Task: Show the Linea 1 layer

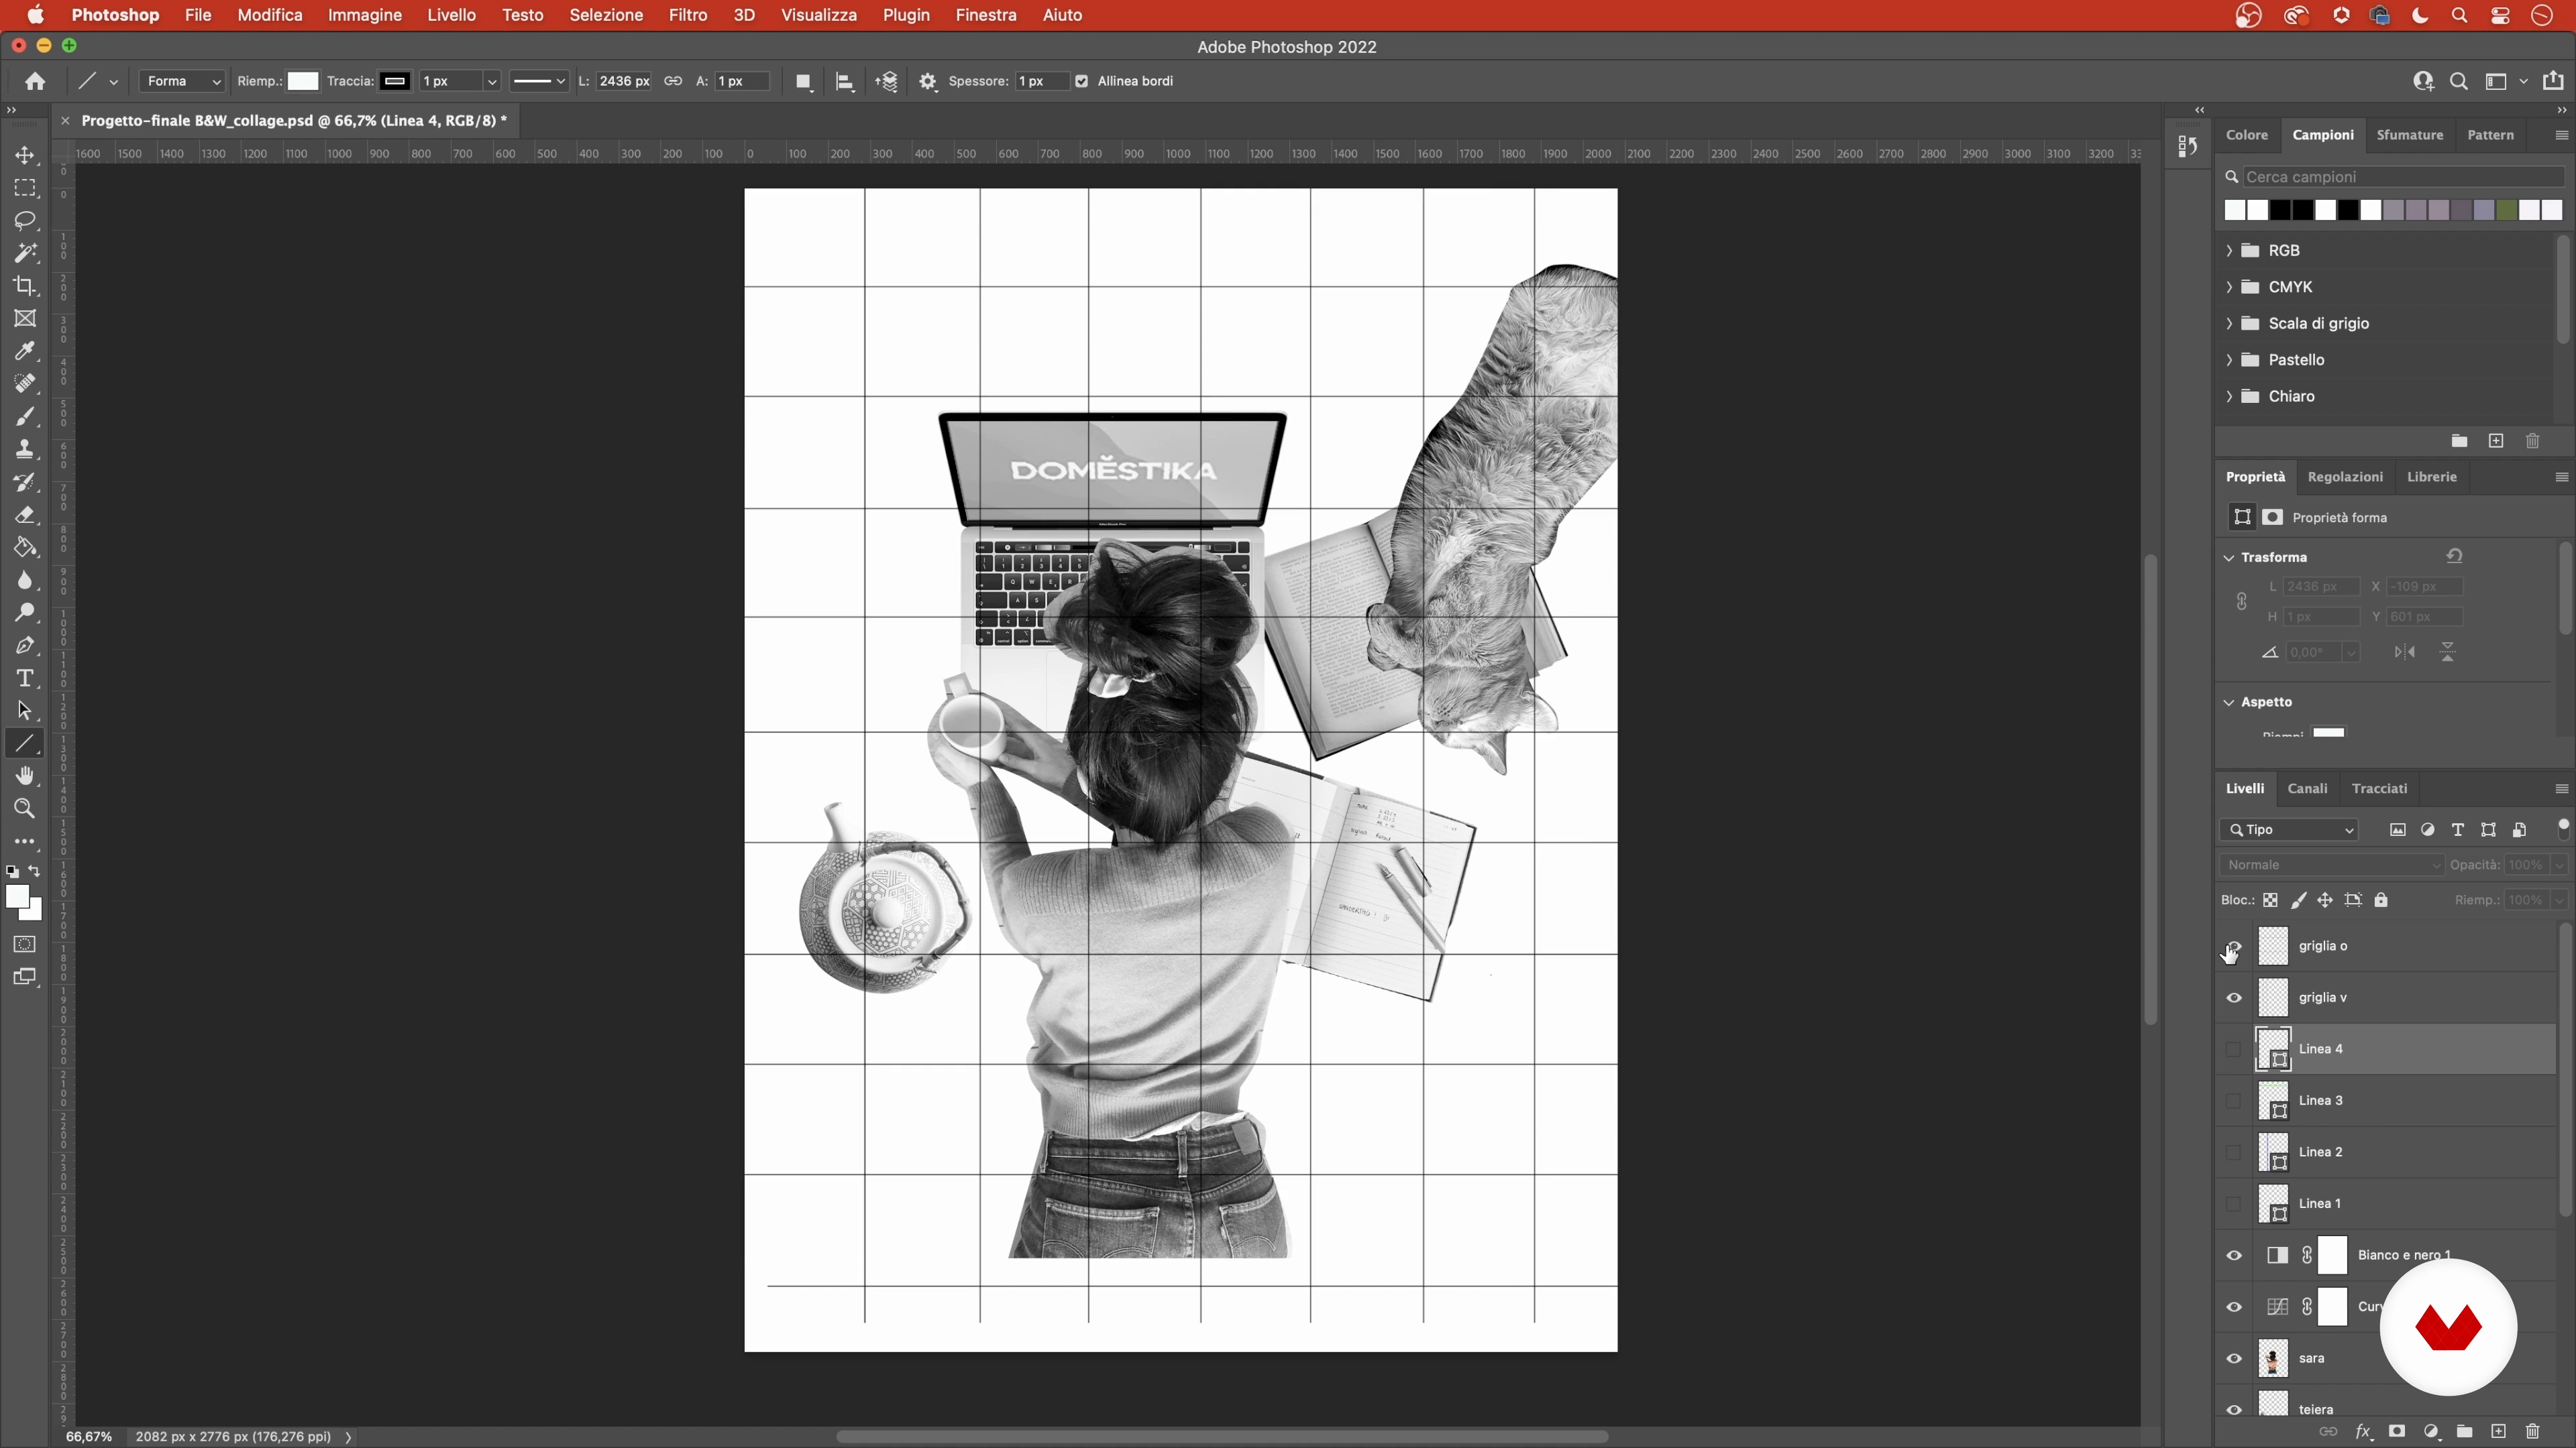Action: coord(2234,1204)
